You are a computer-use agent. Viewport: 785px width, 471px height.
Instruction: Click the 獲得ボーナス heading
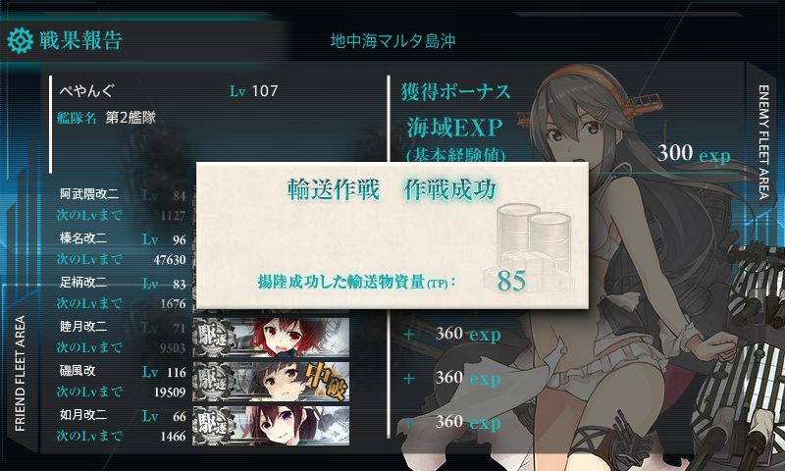tap(455, 91)
